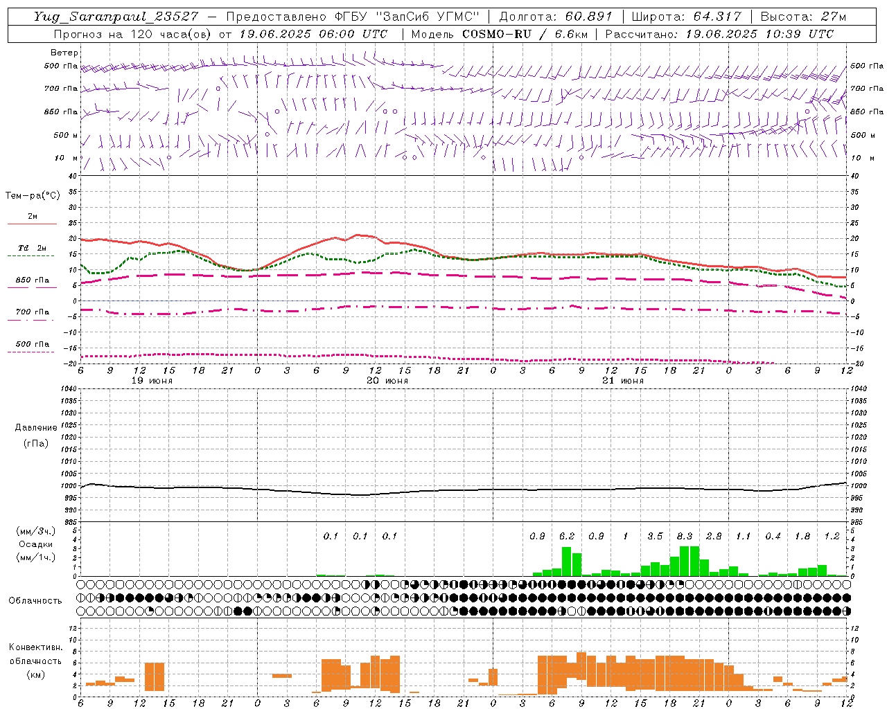Click the latitude value Широта: 64.317
The height and width of the screenshot is (709, 887).
pyautogui.click(x=686, y=17)
